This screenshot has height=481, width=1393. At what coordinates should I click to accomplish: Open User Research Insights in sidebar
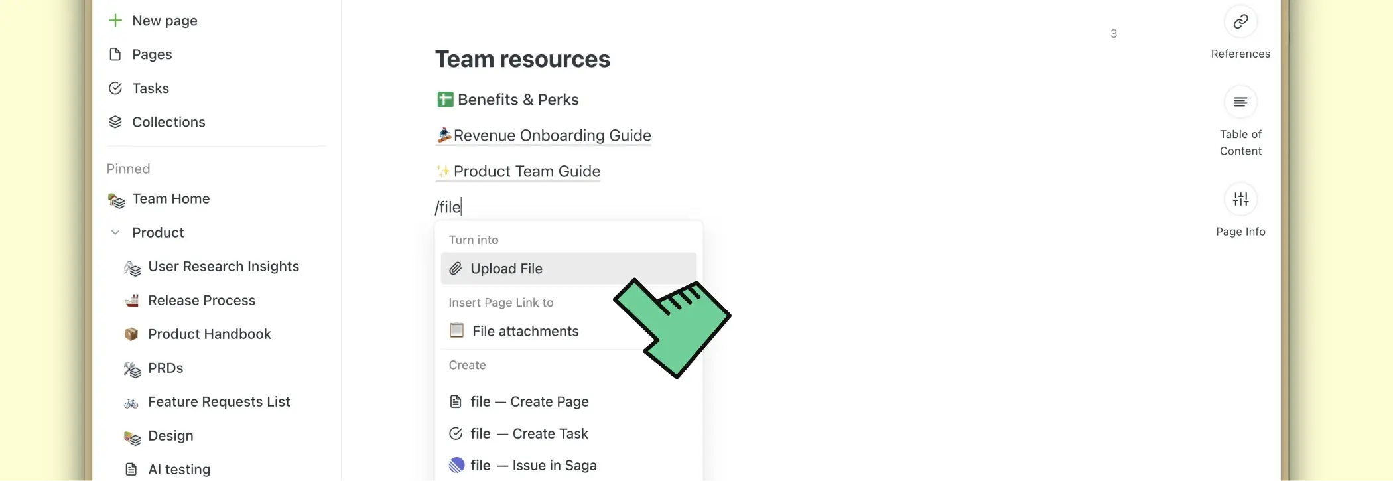point(224,266)
